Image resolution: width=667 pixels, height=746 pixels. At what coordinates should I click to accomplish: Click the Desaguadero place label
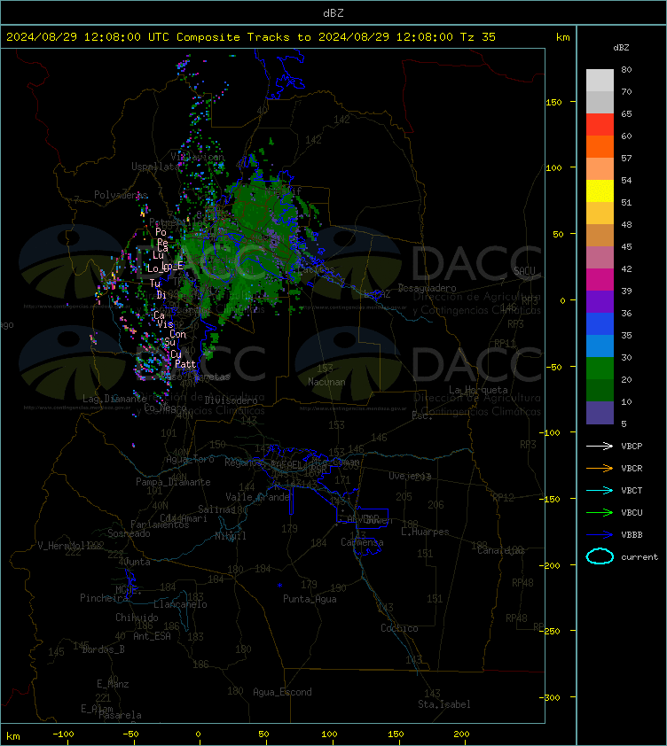[427, 288]
